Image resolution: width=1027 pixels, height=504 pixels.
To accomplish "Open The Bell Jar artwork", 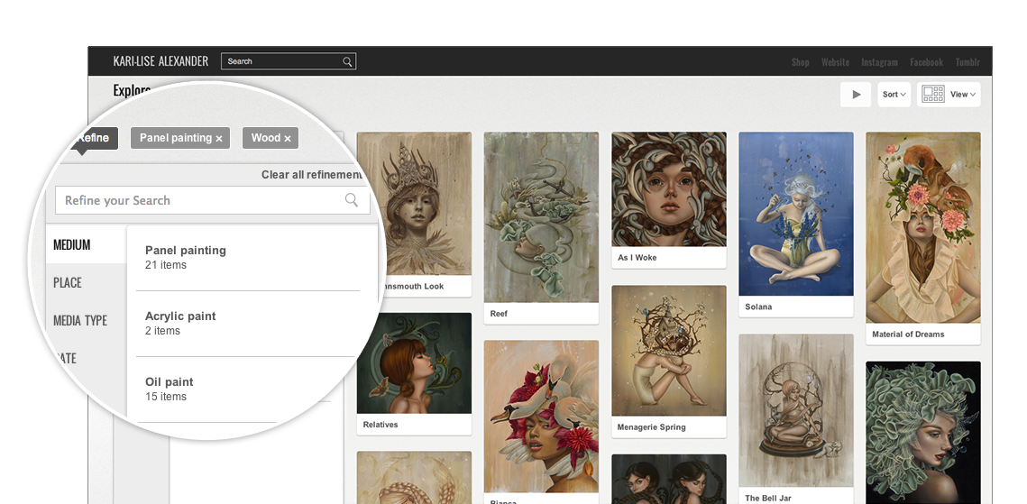I will pos(796,410).
